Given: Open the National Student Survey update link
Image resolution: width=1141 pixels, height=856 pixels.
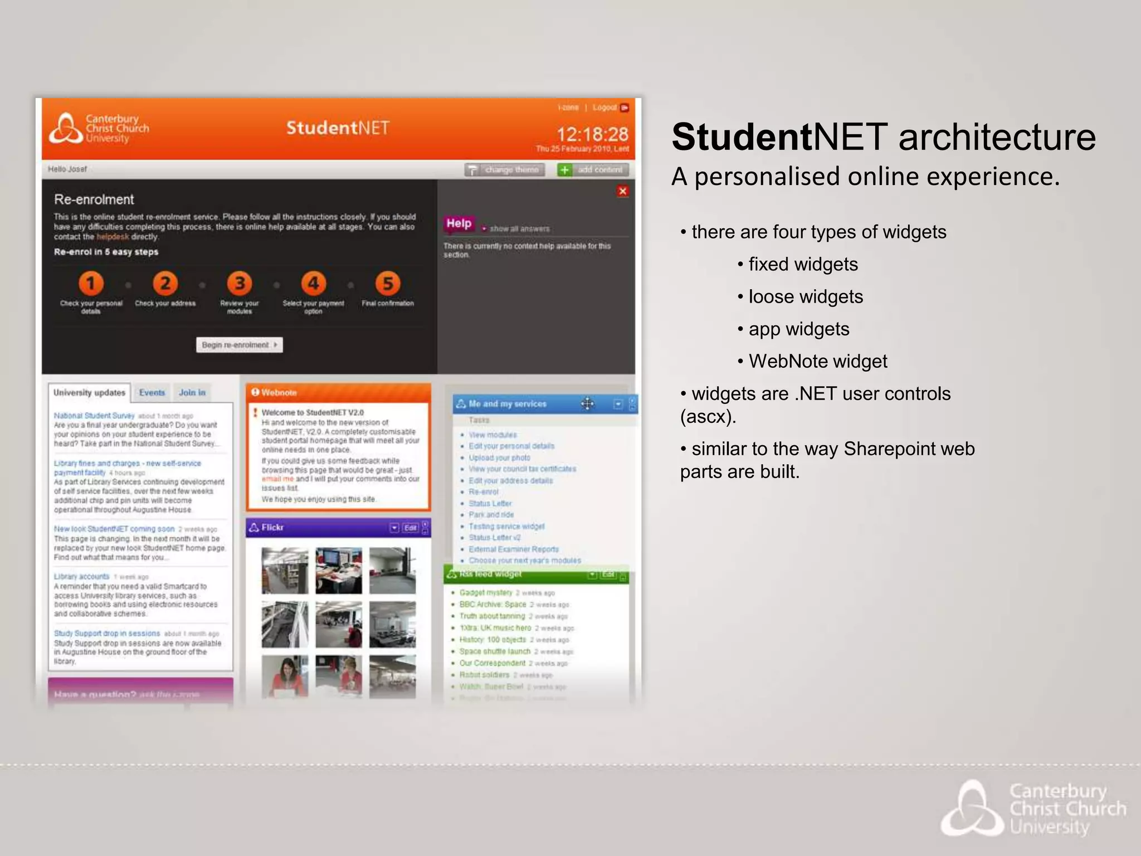Looking at the screenshot, I should pos(94,416).
